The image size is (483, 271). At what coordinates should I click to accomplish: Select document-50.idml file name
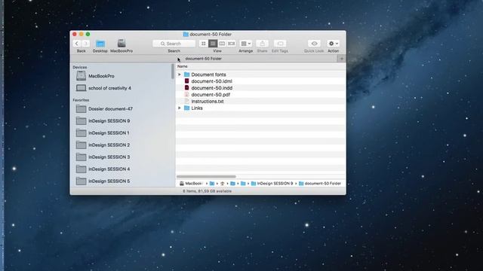tap(211, 81)
